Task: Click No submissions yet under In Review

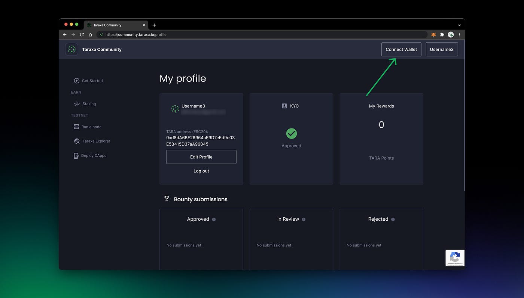Action: coord(274,245)
